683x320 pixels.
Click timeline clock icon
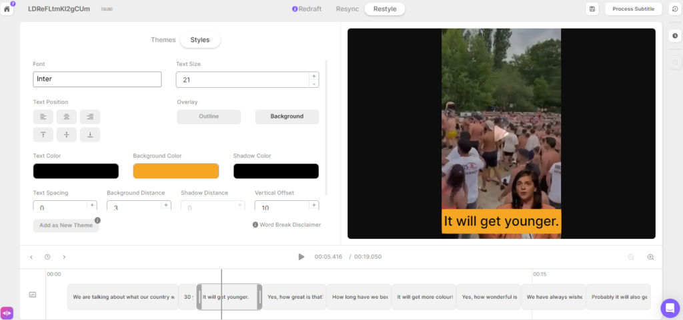[47, 257]
